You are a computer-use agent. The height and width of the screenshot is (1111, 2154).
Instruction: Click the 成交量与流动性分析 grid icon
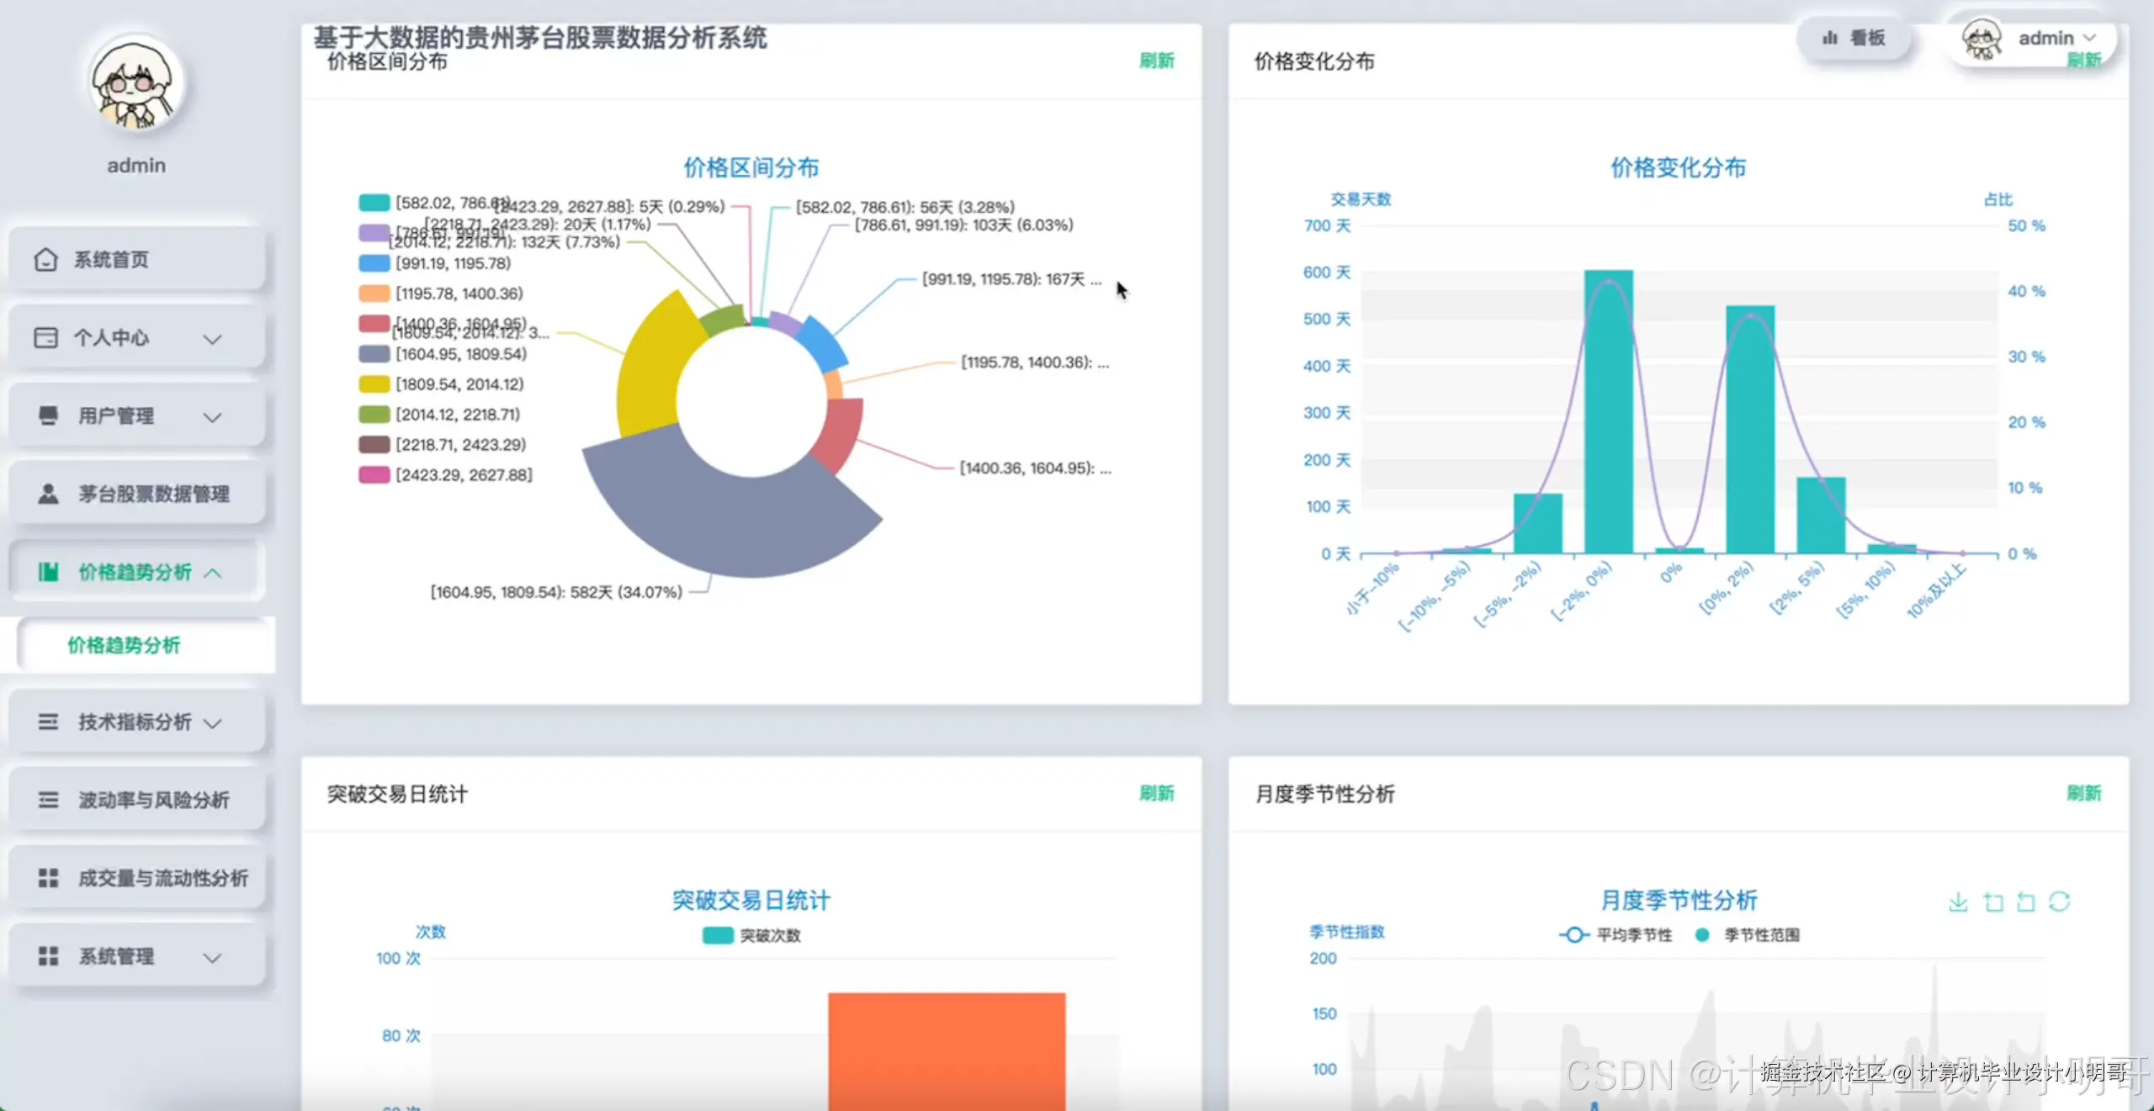48,878
